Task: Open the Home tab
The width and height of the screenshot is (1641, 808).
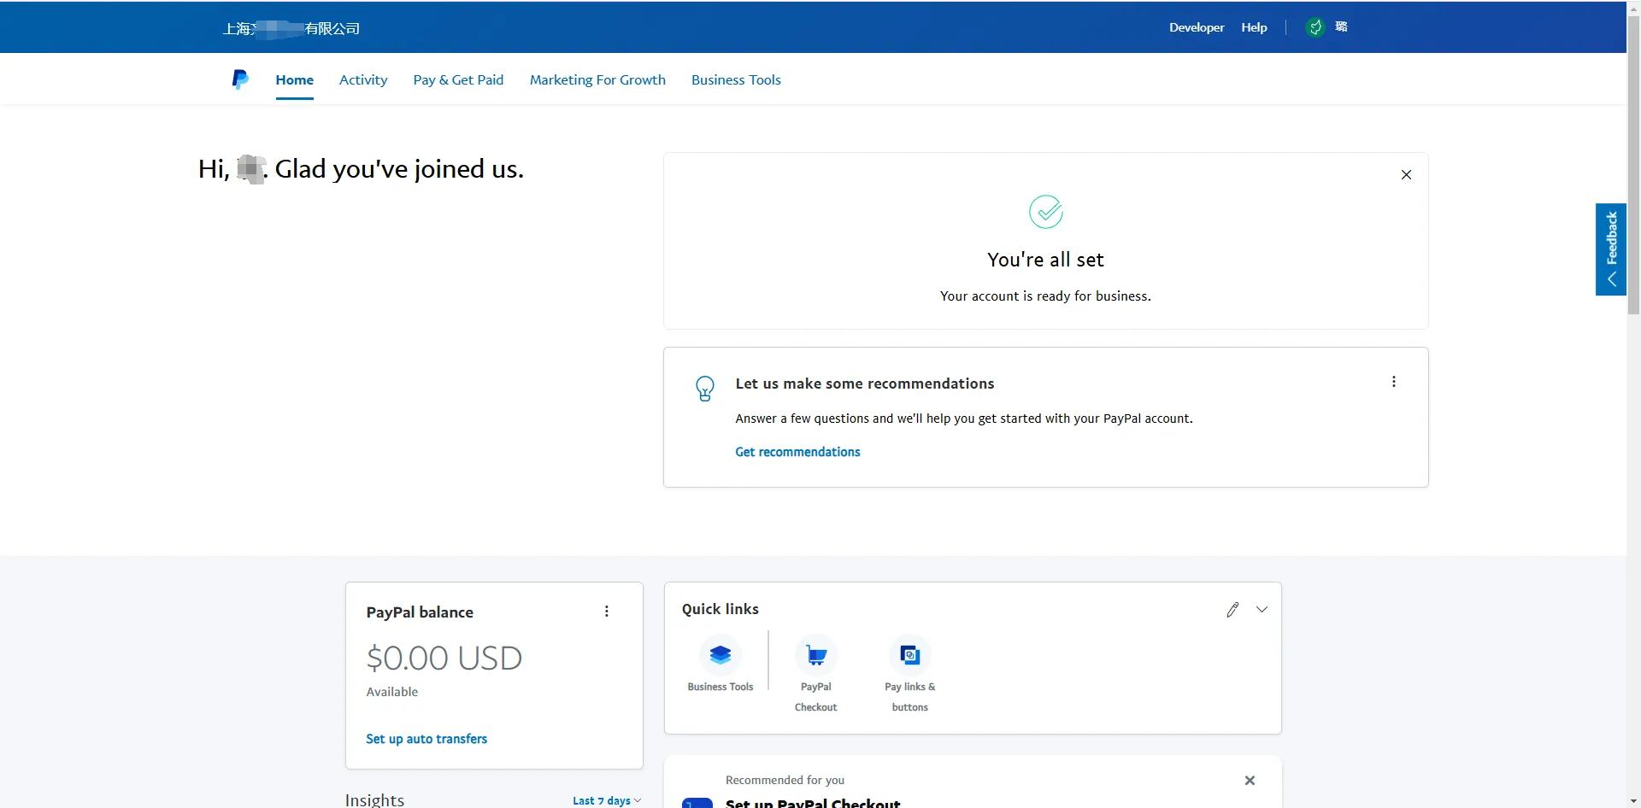Action: click(294, 79)
